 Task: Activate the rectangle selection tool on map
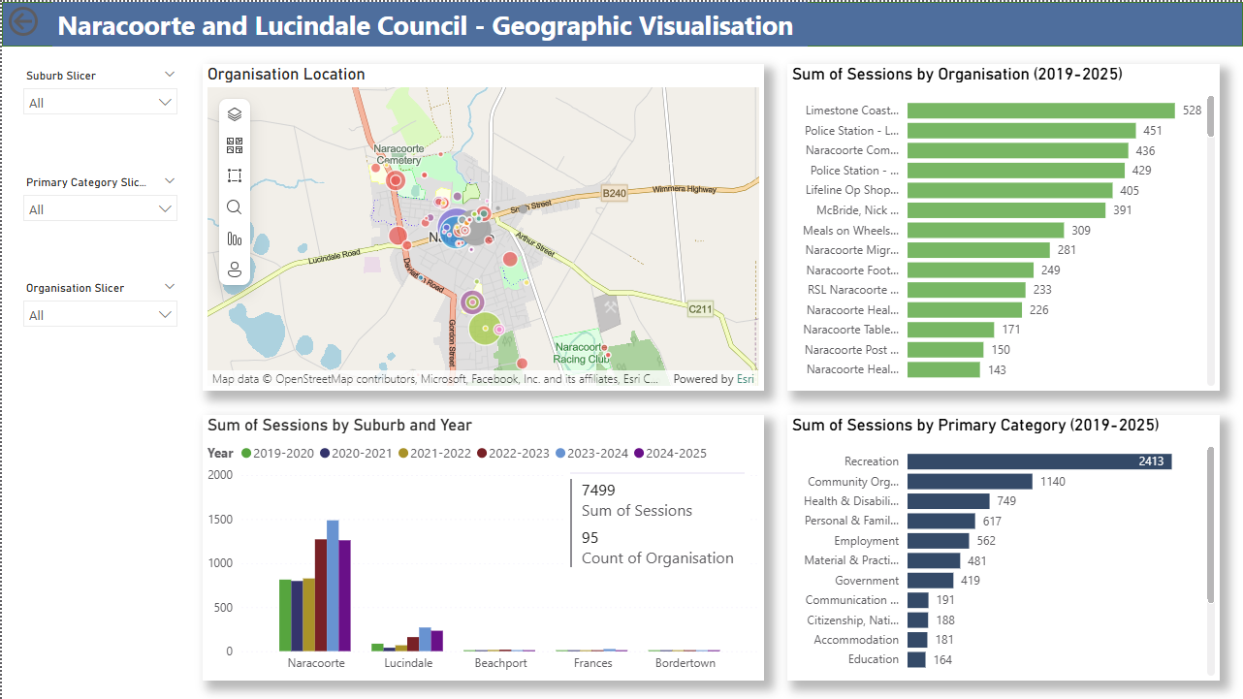(235, 175)
